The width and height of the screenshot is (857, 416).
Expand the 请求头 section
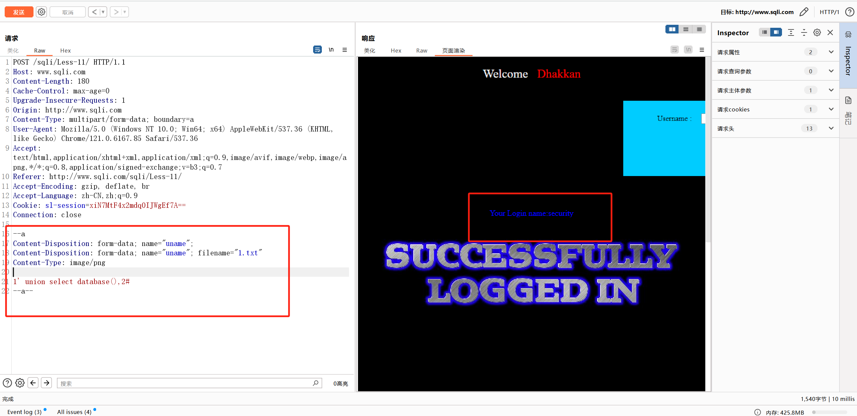click(x=831, y=128)
